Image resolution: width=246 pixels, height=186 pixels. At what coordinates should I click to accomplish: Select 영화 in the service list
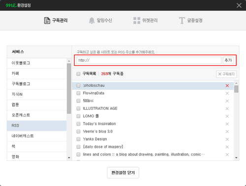[x=37, y=156]
